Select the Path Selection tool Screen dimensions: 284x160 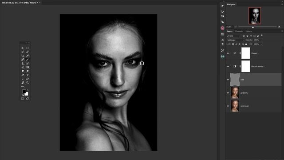[x=23, y=79]
